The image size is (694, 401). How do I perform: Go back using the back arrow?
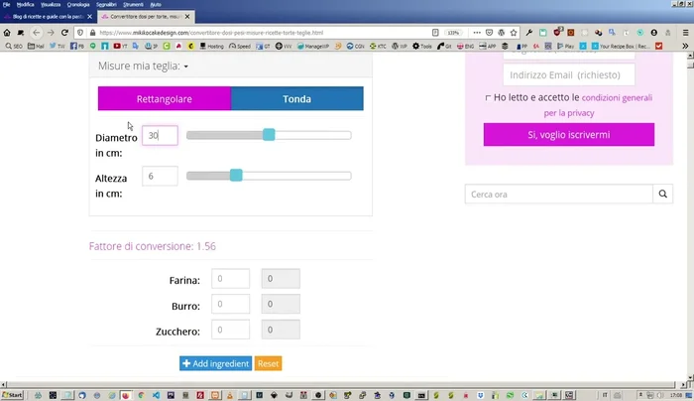[36, 33]
